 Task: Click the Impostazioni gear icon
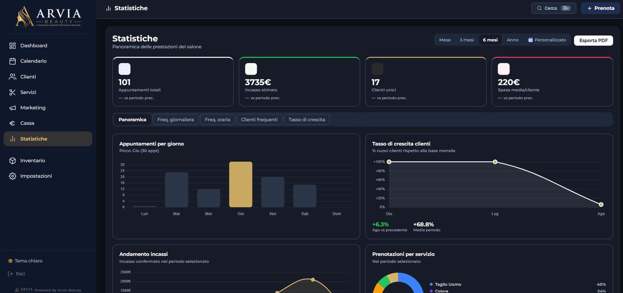click(x=12, y=176)
